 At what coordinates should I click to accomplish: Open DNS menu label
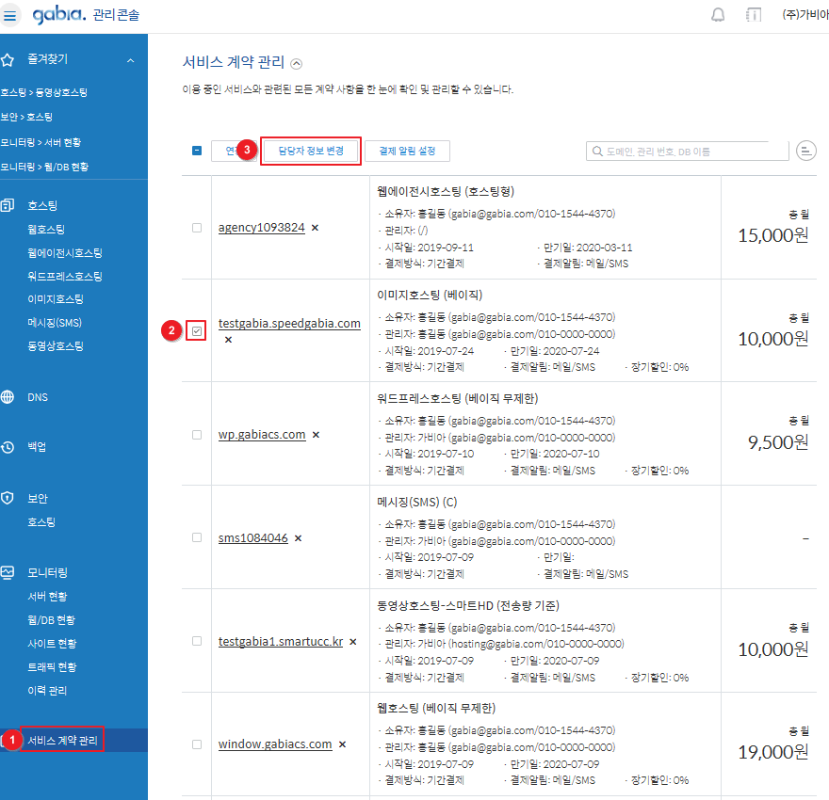tap(38, 397)
